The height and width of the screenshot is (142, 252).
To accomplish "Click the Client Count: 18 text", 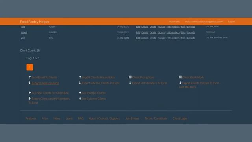I will coord(30,50).
